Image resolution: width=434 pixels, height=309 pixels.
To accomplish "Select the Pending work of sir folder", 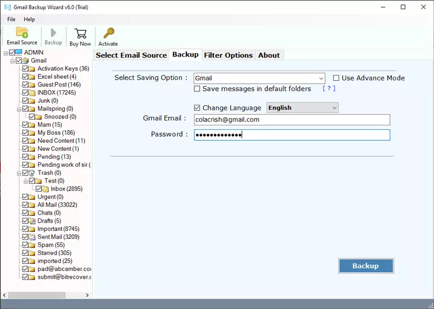I will (x=64, y=165).
